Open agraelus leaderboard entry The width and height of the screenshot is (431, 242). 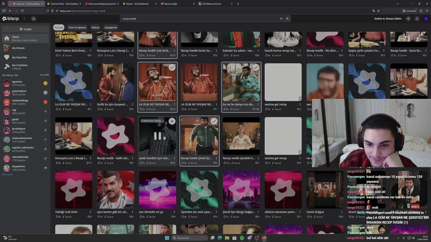click(x=26, y=83)
